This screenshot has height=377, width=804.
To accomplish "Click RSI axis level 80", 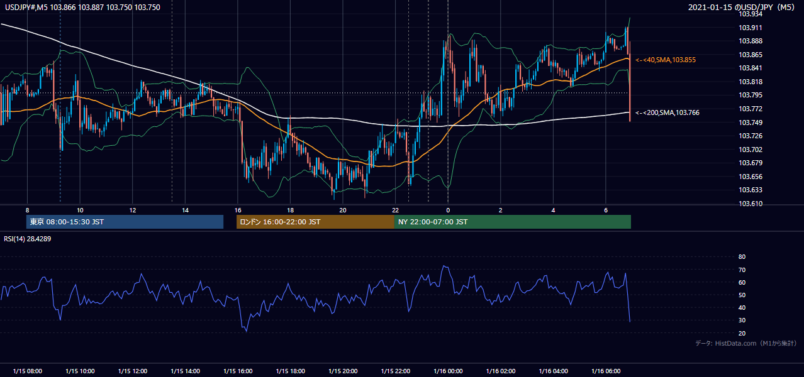I will click(x=742, y=257).
